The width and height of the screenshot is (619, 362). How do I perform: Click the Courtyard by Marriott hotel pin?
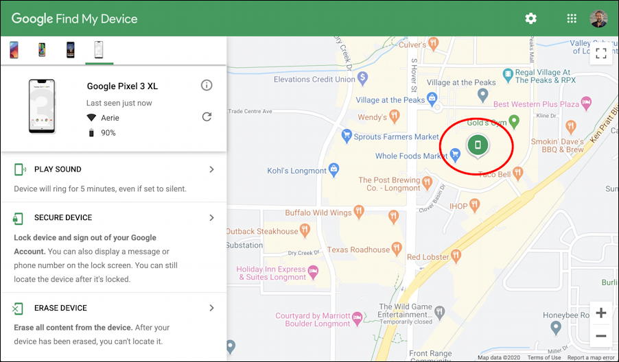pyautogui.click(x=357, y=319)
